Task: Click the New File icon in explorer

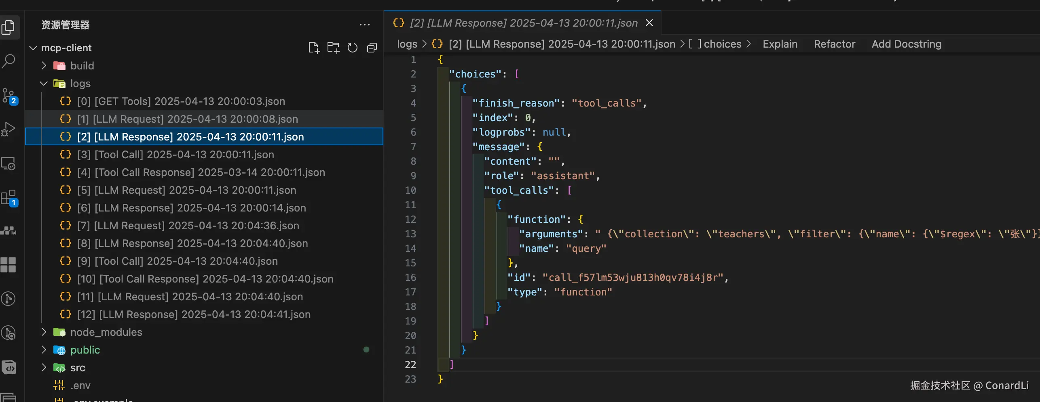Action: (x=314, y=48)
